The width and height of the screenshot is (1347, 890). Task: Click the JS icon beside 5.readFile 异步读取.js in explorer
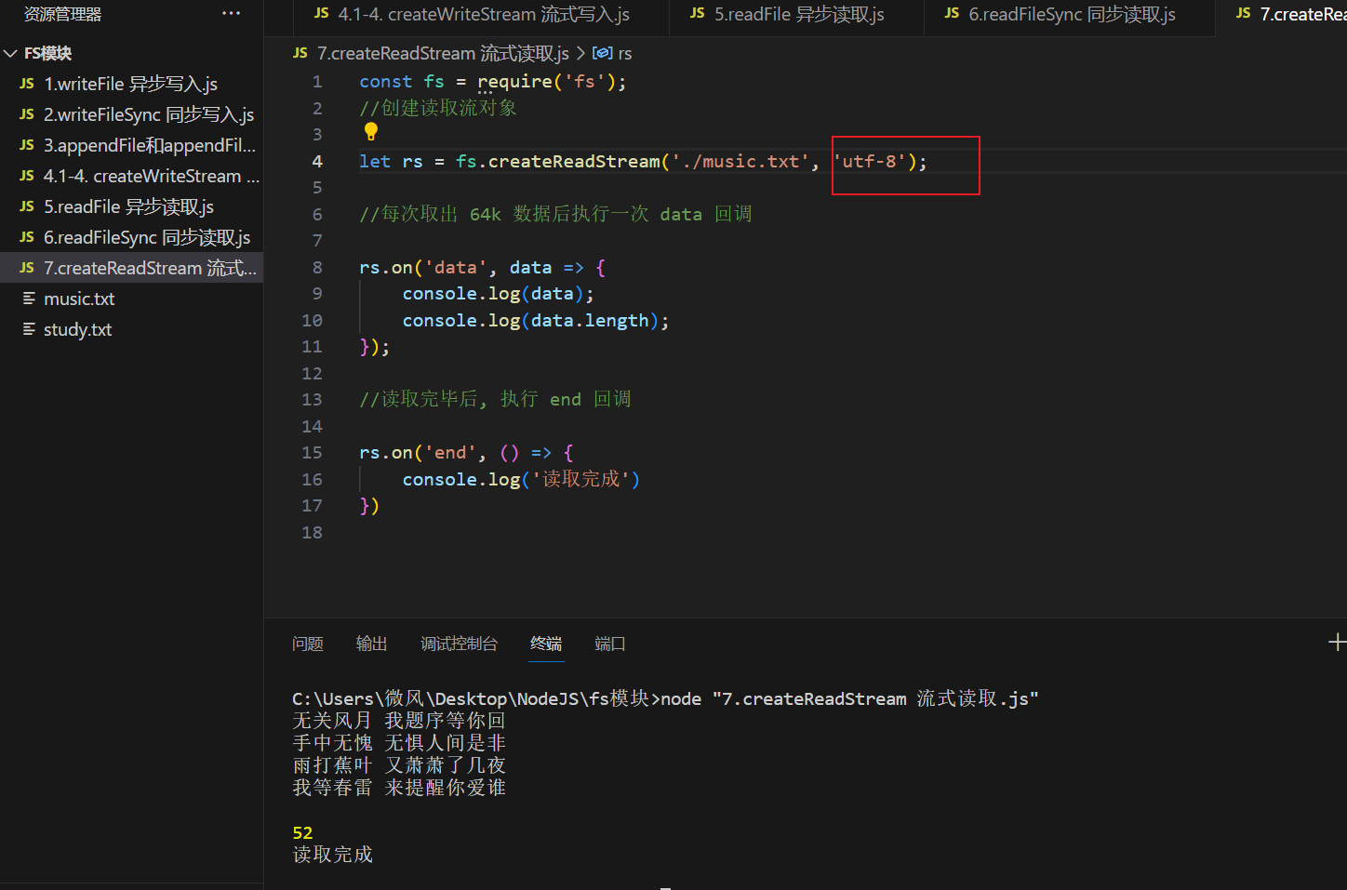coord(27,206)
